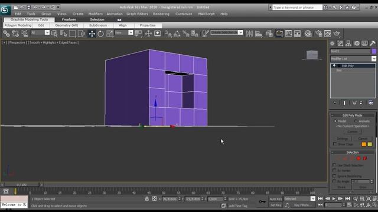Enable Use Stack Selection checkbox
Screen dimensions: 378x212
pos(334,165)
